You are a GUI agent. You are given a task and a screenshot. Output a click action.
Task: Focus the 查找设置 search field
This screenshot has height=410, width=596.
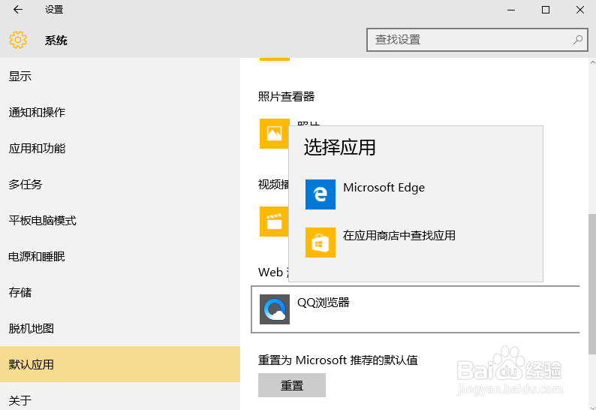tap(477, 40)
